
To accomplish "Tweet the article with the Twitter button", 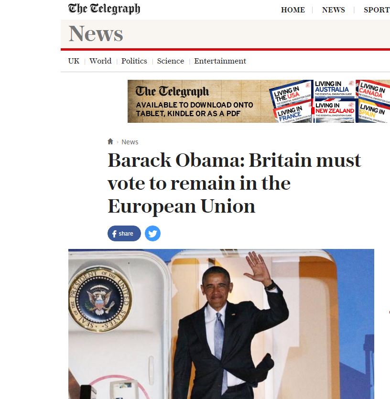I will click(x=153, y=233).
